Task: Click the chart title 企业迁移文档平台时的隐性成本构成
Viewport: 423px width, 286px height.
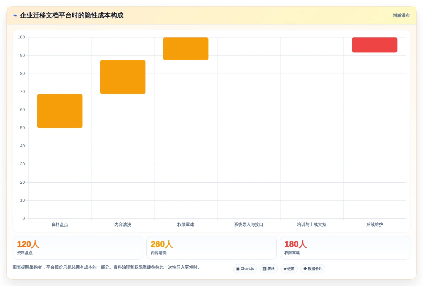Action: 71,15
